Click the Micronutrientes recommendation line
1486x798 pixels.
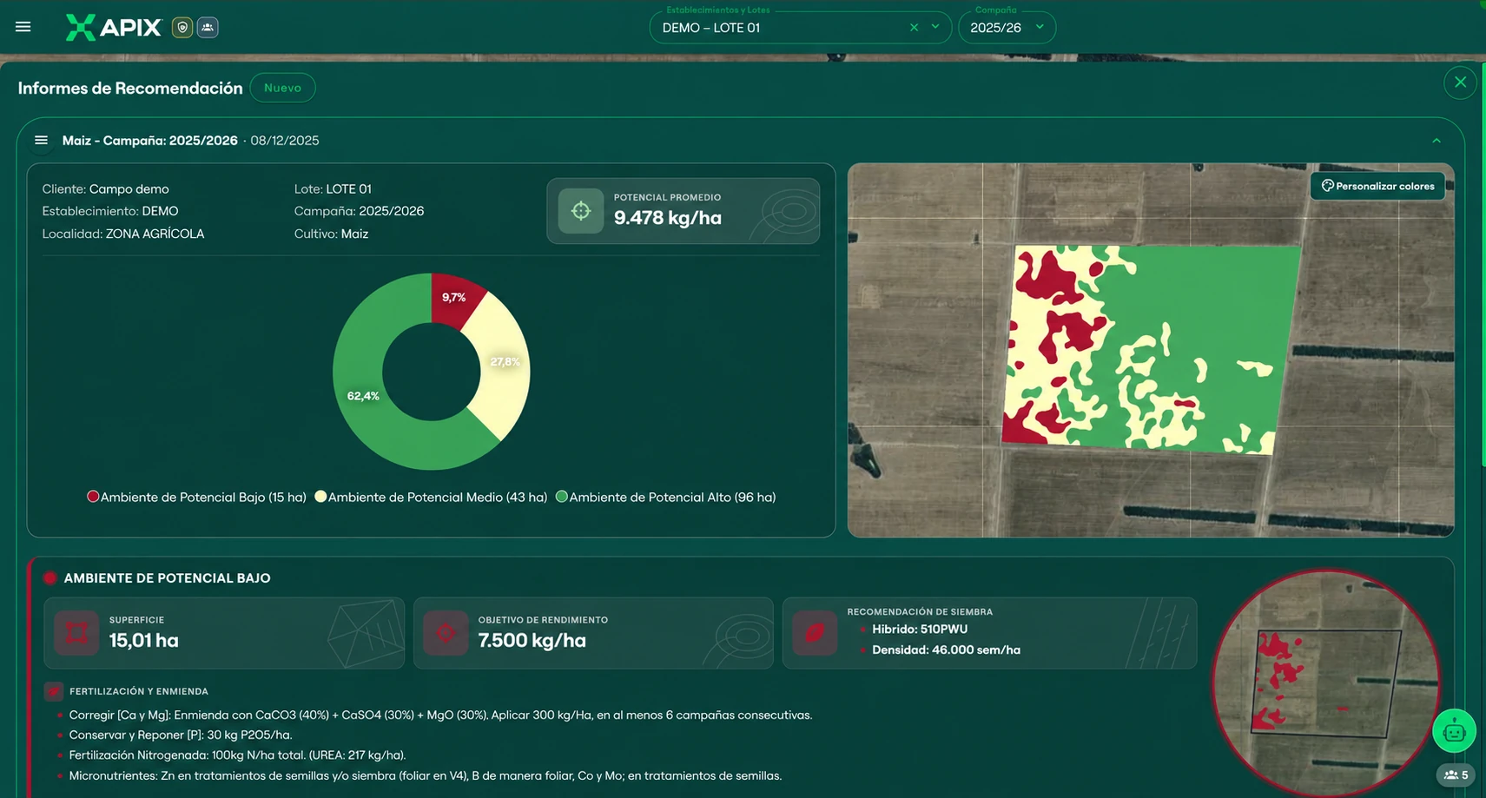tap(425, 776)
